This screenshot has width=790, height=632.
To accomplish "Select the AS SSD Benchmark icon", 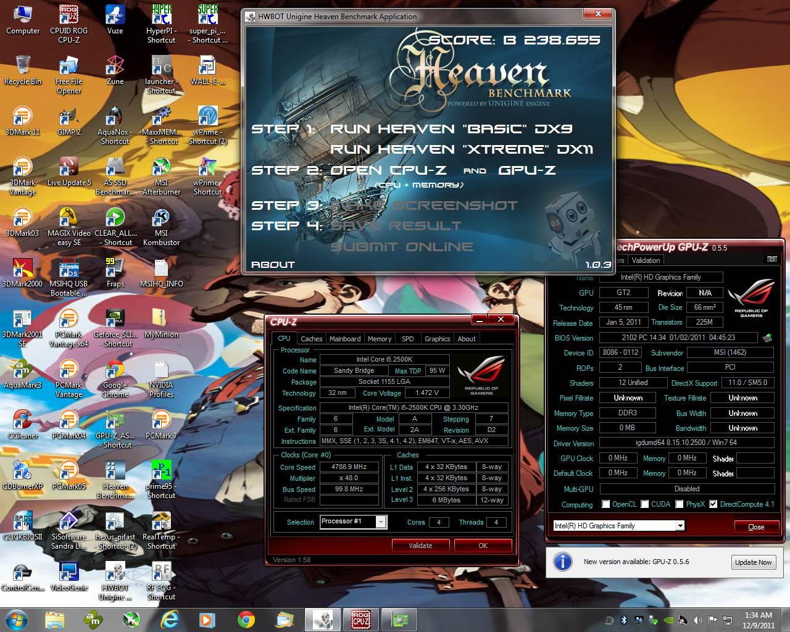I will tap(115, 177).
